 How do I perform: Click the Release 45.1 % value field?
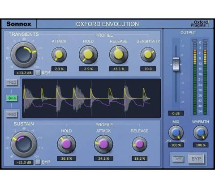119,69
